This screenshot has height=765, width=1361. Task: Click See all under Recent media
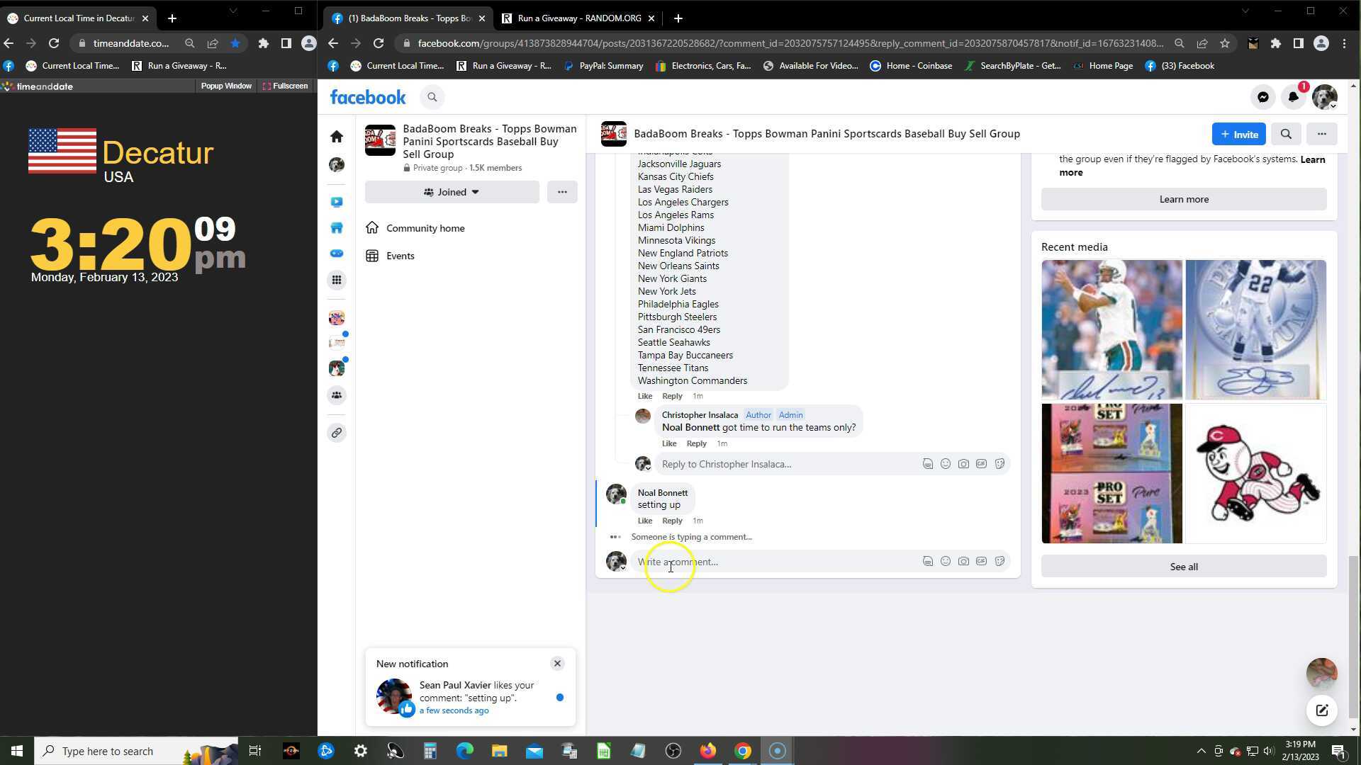1183,567
